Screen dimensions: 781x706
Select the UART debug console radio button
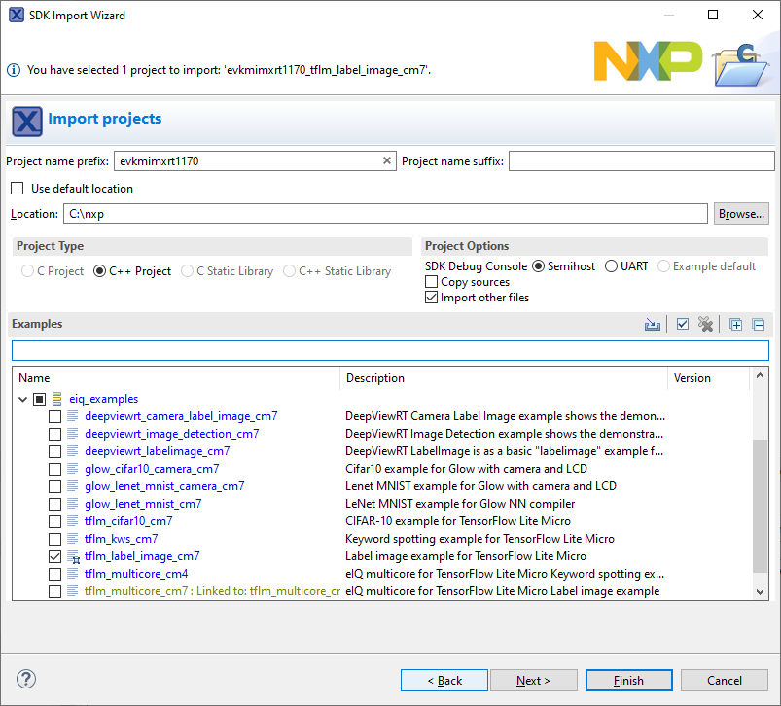(x=611, y=266)
